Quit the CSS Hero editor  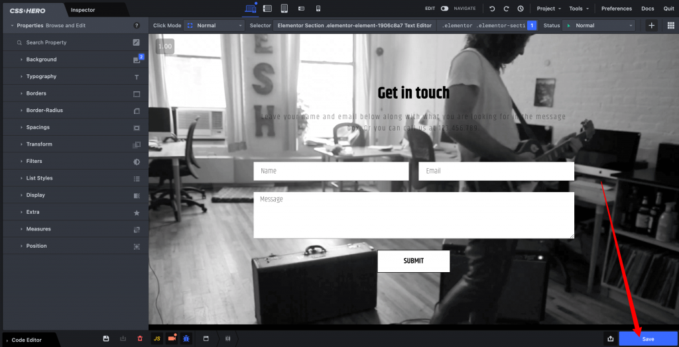[x=668, y=9]
